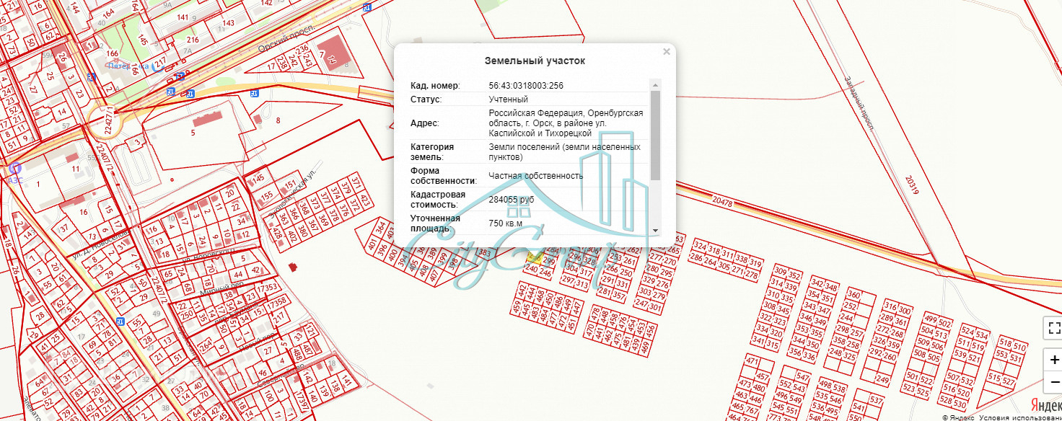Zoom in on the map

tap(1053, 360)
